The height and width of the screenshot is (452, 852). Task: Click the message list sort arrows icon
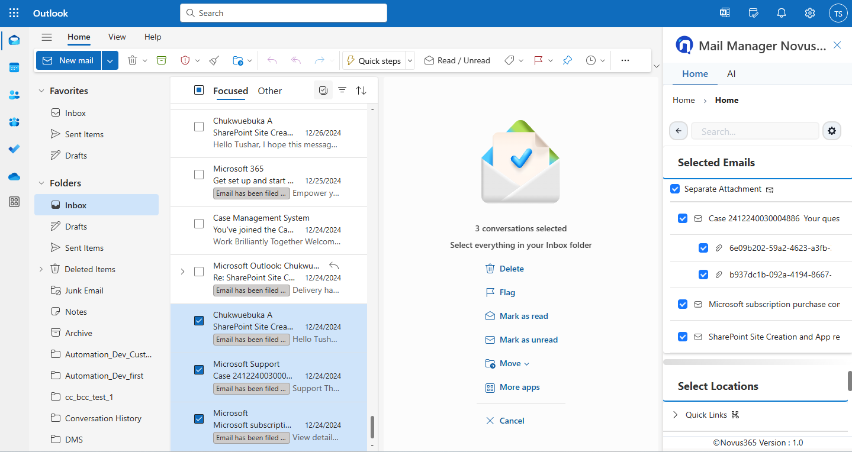[361, 91]
